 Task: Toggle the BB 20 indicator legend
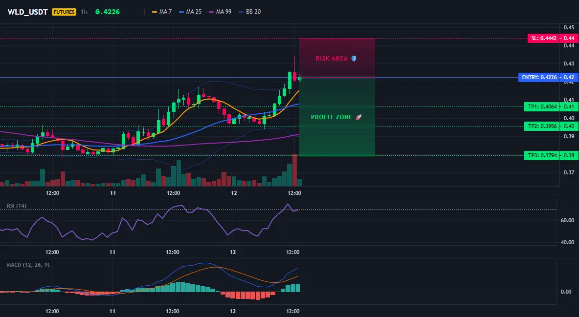click(250, 12)
